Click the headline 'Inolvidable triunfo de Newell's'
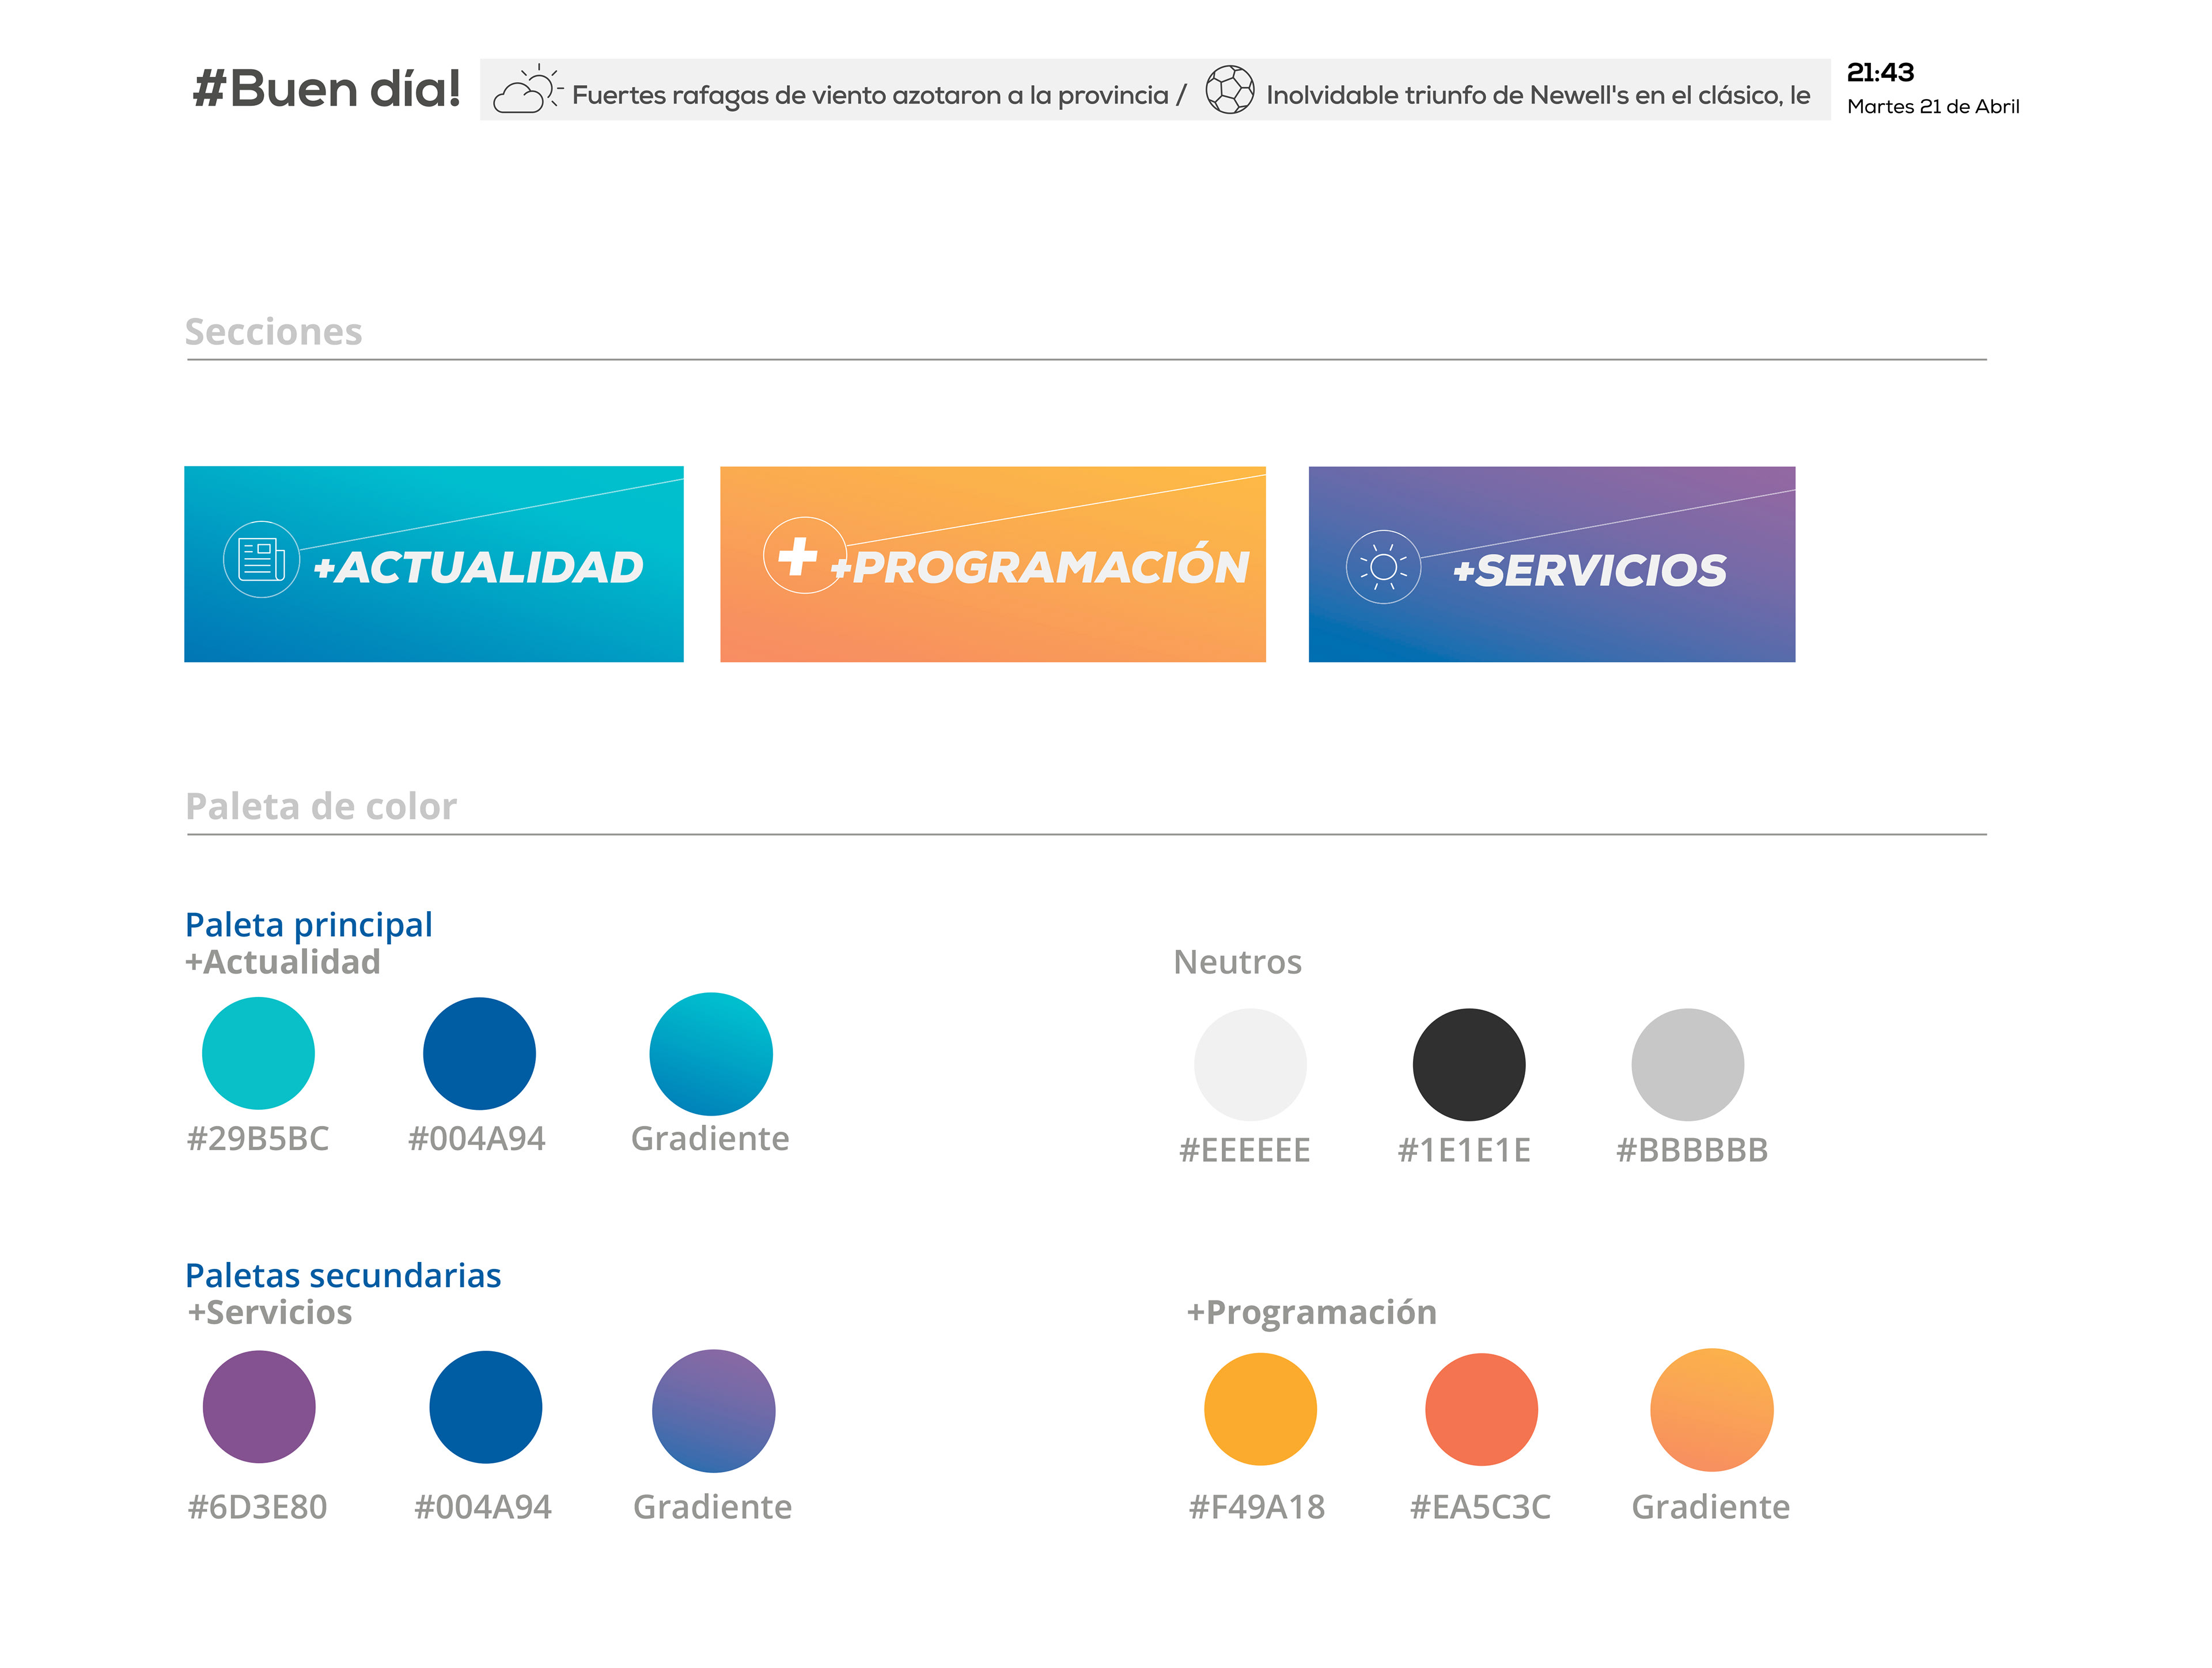Image resolution: width=2212 pixels, height=1668 pixels. coord(1447,95)
